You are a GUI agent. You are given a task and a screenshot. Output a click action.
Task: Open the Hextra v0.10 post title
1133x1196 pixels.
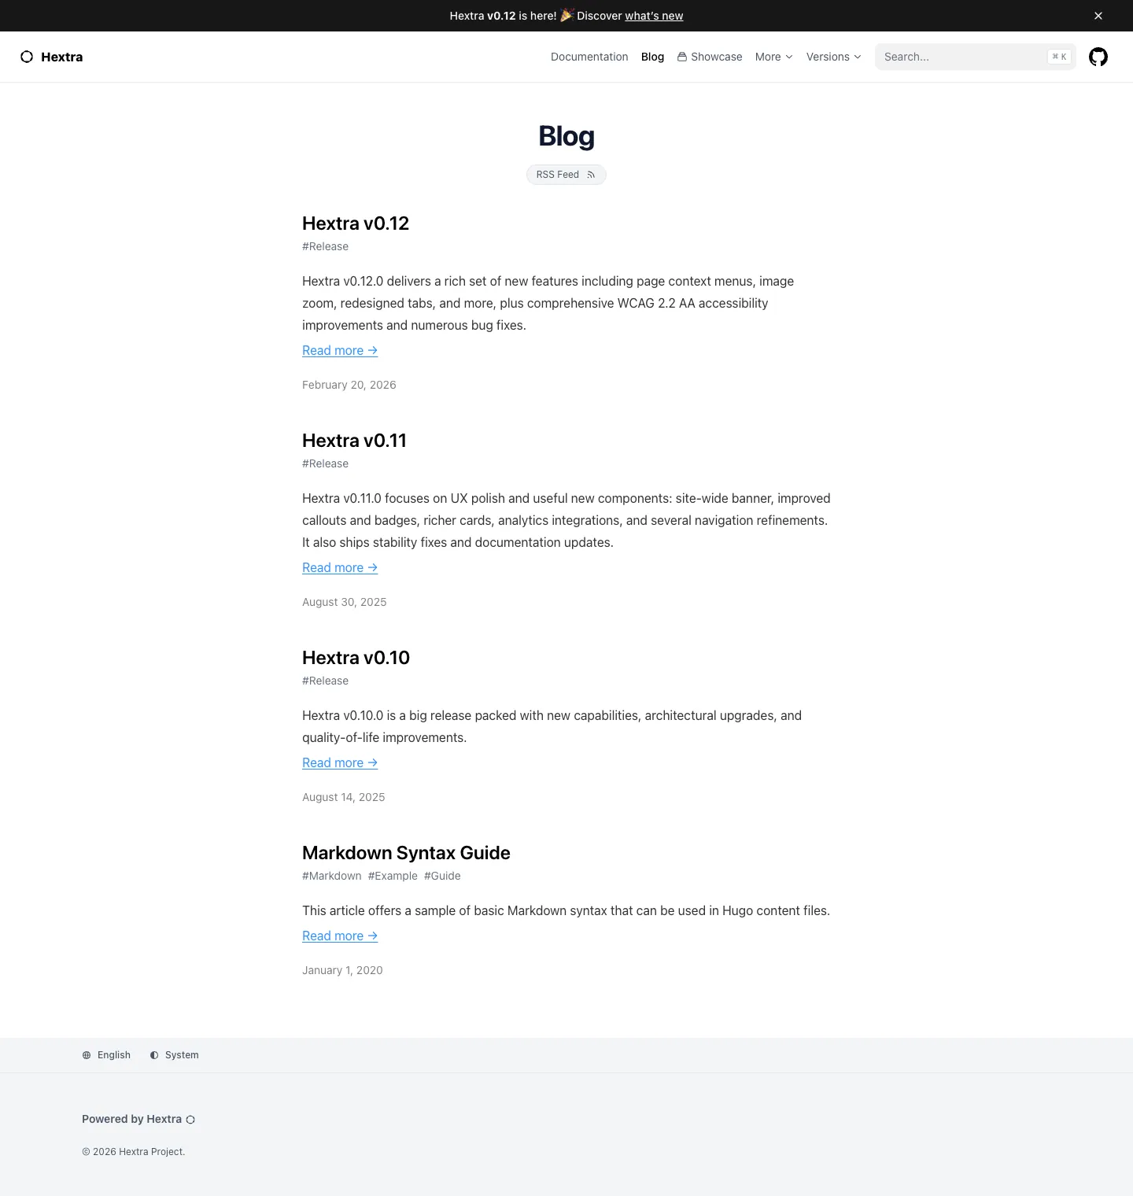[x=356, y=658]
